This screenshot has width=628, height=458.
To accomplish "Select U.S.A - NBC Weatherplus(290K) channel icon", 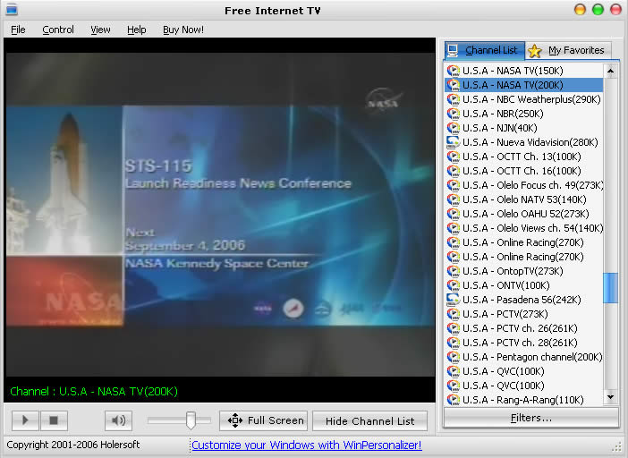I will pyautogui.click(x=454, y=99).
